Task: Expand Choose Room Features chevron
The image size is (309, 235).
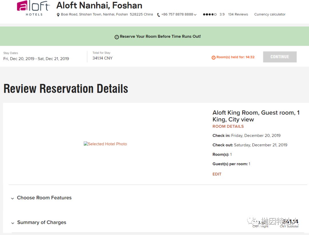Action: tap(12, 198)
